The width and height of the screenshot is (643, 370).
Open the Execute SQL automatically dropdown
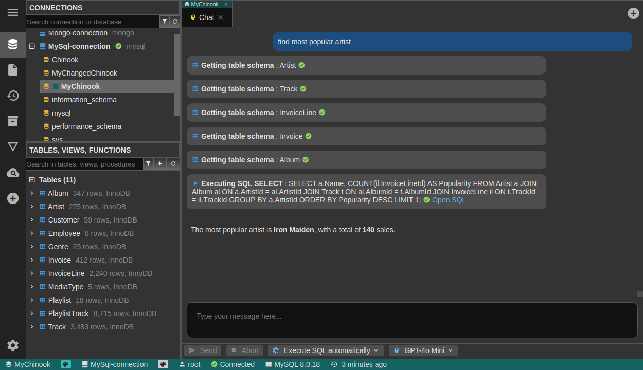(326, 350)
